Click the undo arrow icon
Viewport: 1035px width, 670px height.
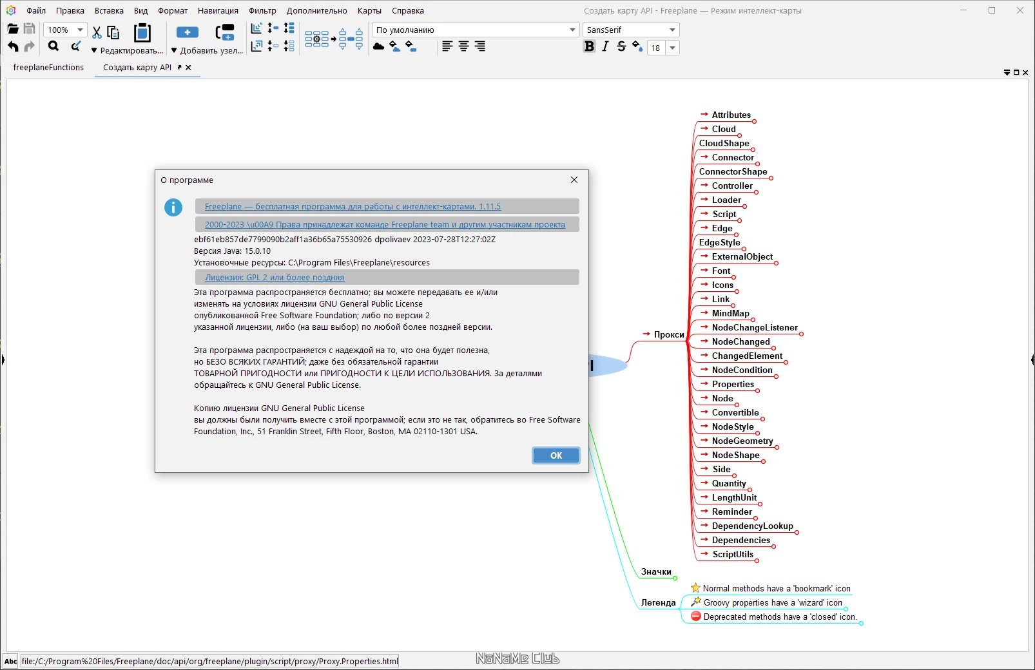(13, 46)
